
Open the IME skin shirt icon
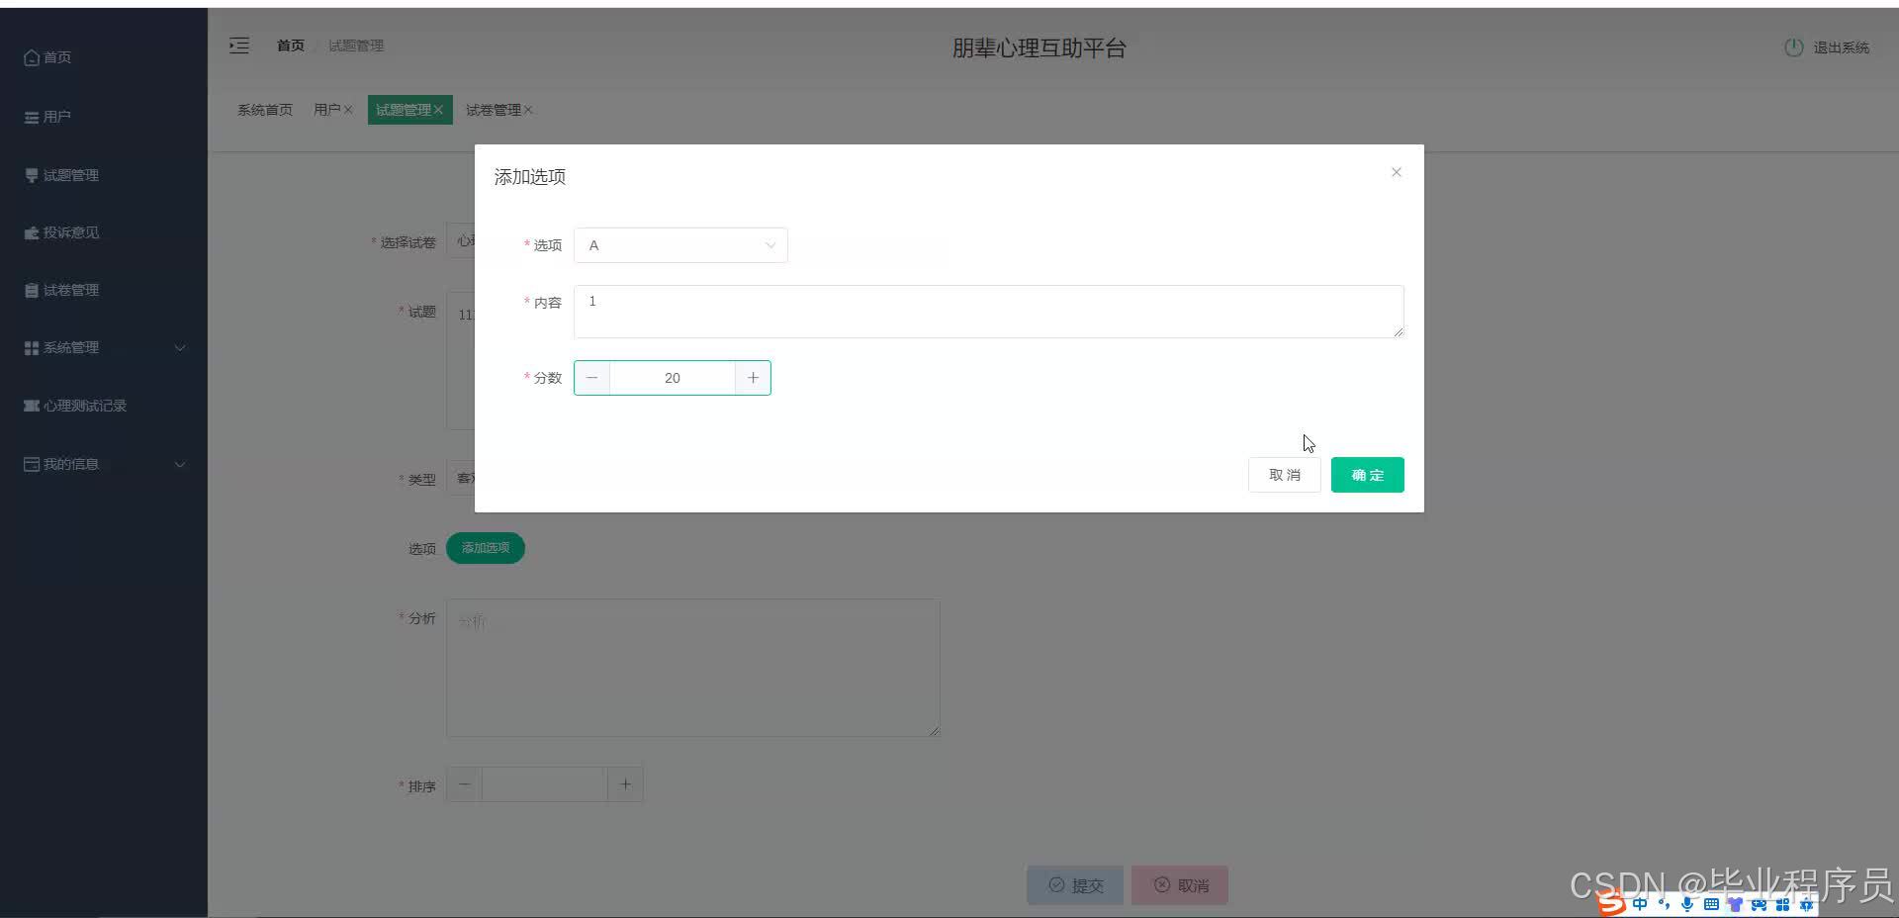[1735, 904]
